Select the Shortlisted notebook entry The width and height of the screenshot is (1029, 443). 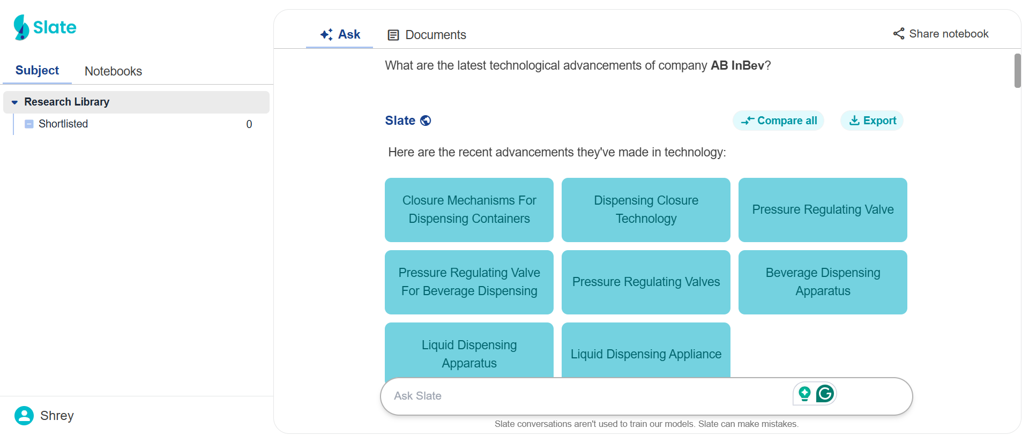pos(63,124)
